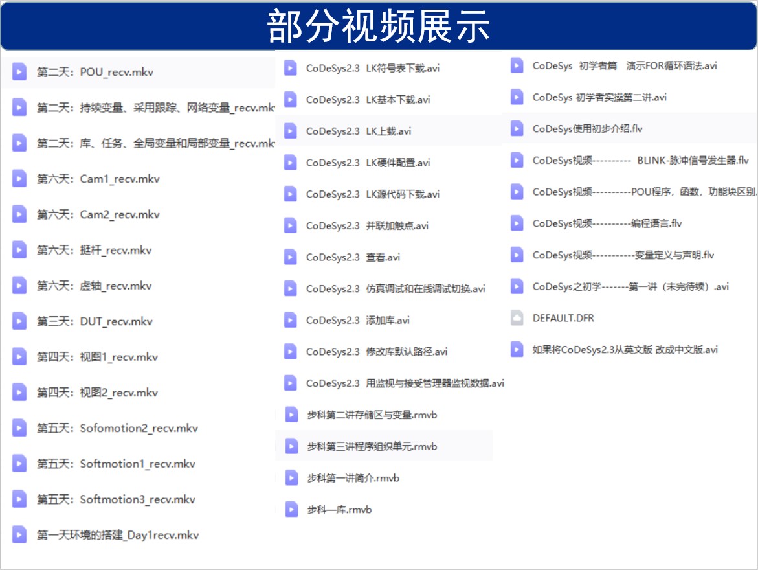Screen dimensions: 758x570
Task: Select file name 第六天: 挺杆_recv.mkv
Action: click(x=95, y=250)
